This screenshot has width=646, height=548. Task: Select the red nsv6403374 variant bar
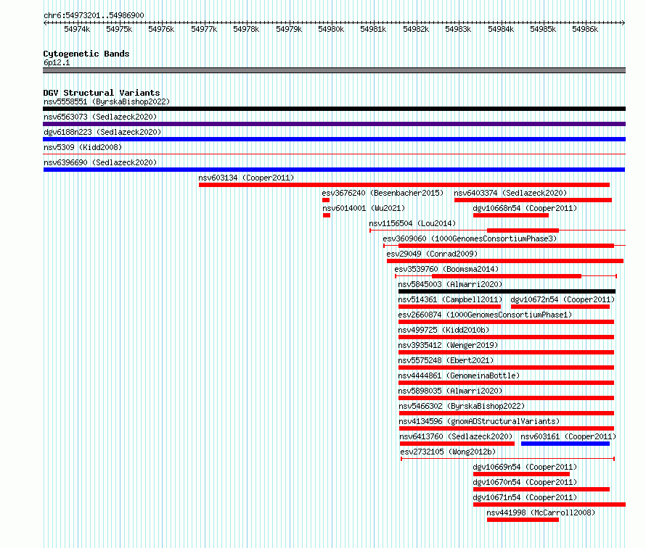pyautogui.click(x=533, y=200)
